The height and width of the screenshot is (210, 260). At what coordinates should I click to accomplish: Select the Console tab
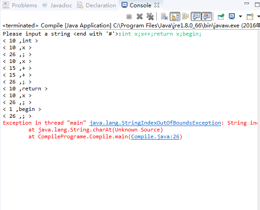point(140,5)
